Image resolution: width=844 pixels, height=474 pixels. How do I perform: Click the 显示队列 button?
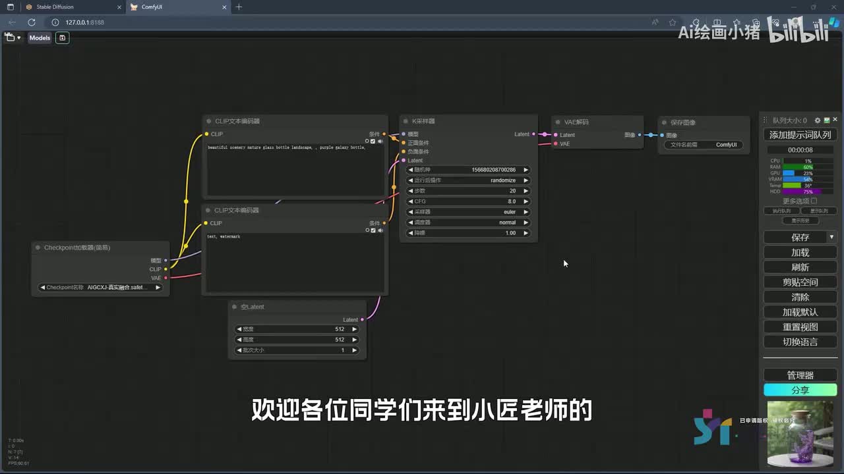819,211
